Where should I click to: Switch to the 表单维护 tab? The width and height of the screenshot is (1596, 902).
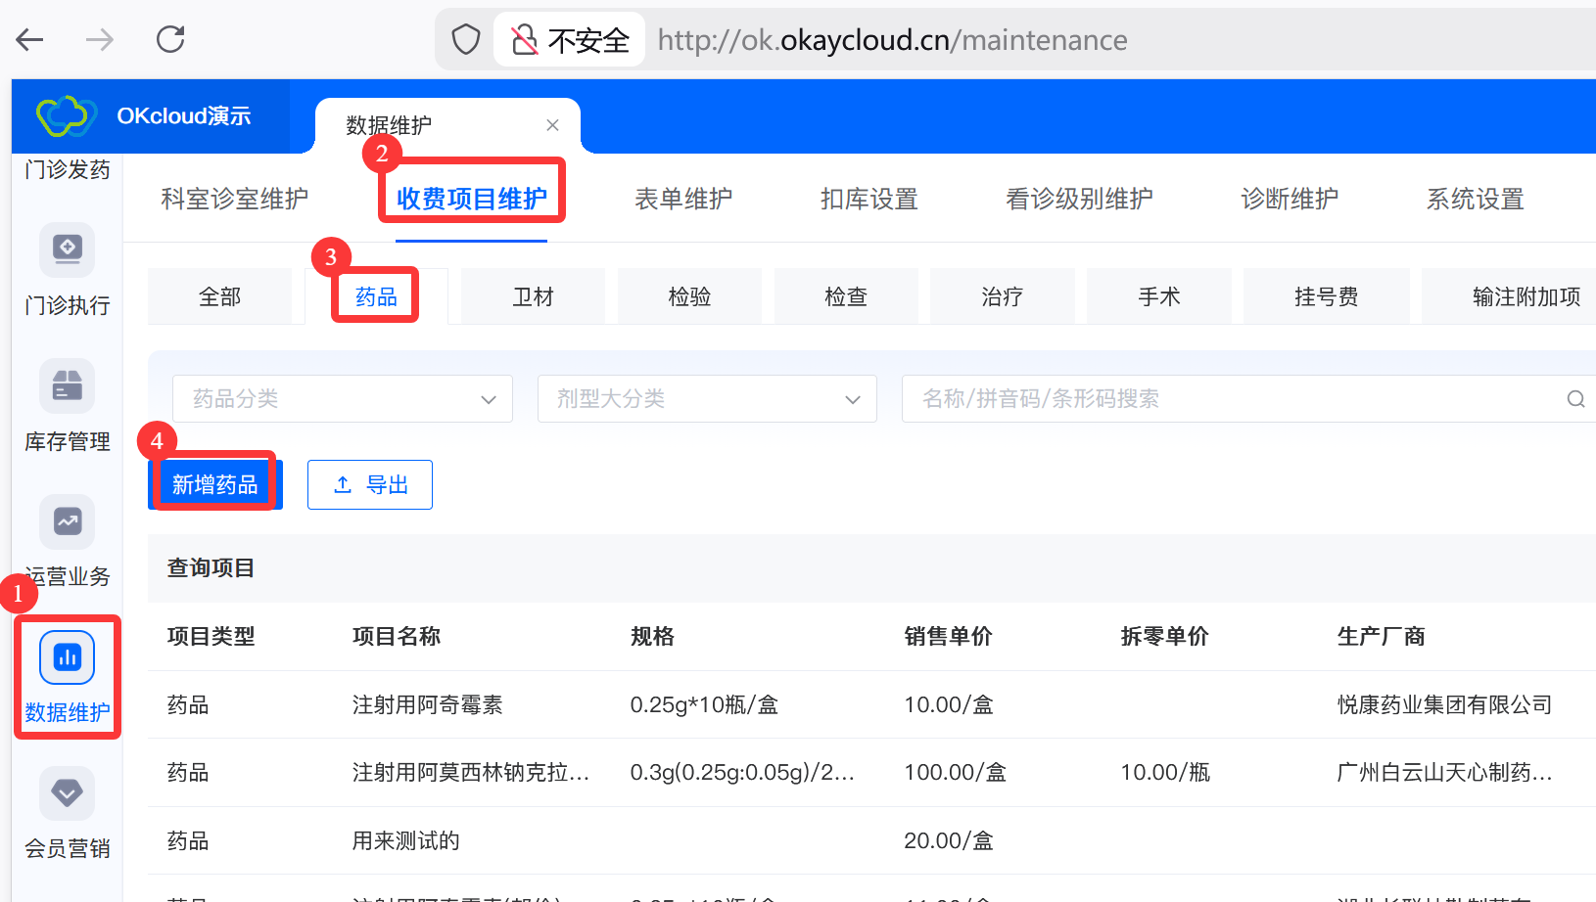coord(682,200)
